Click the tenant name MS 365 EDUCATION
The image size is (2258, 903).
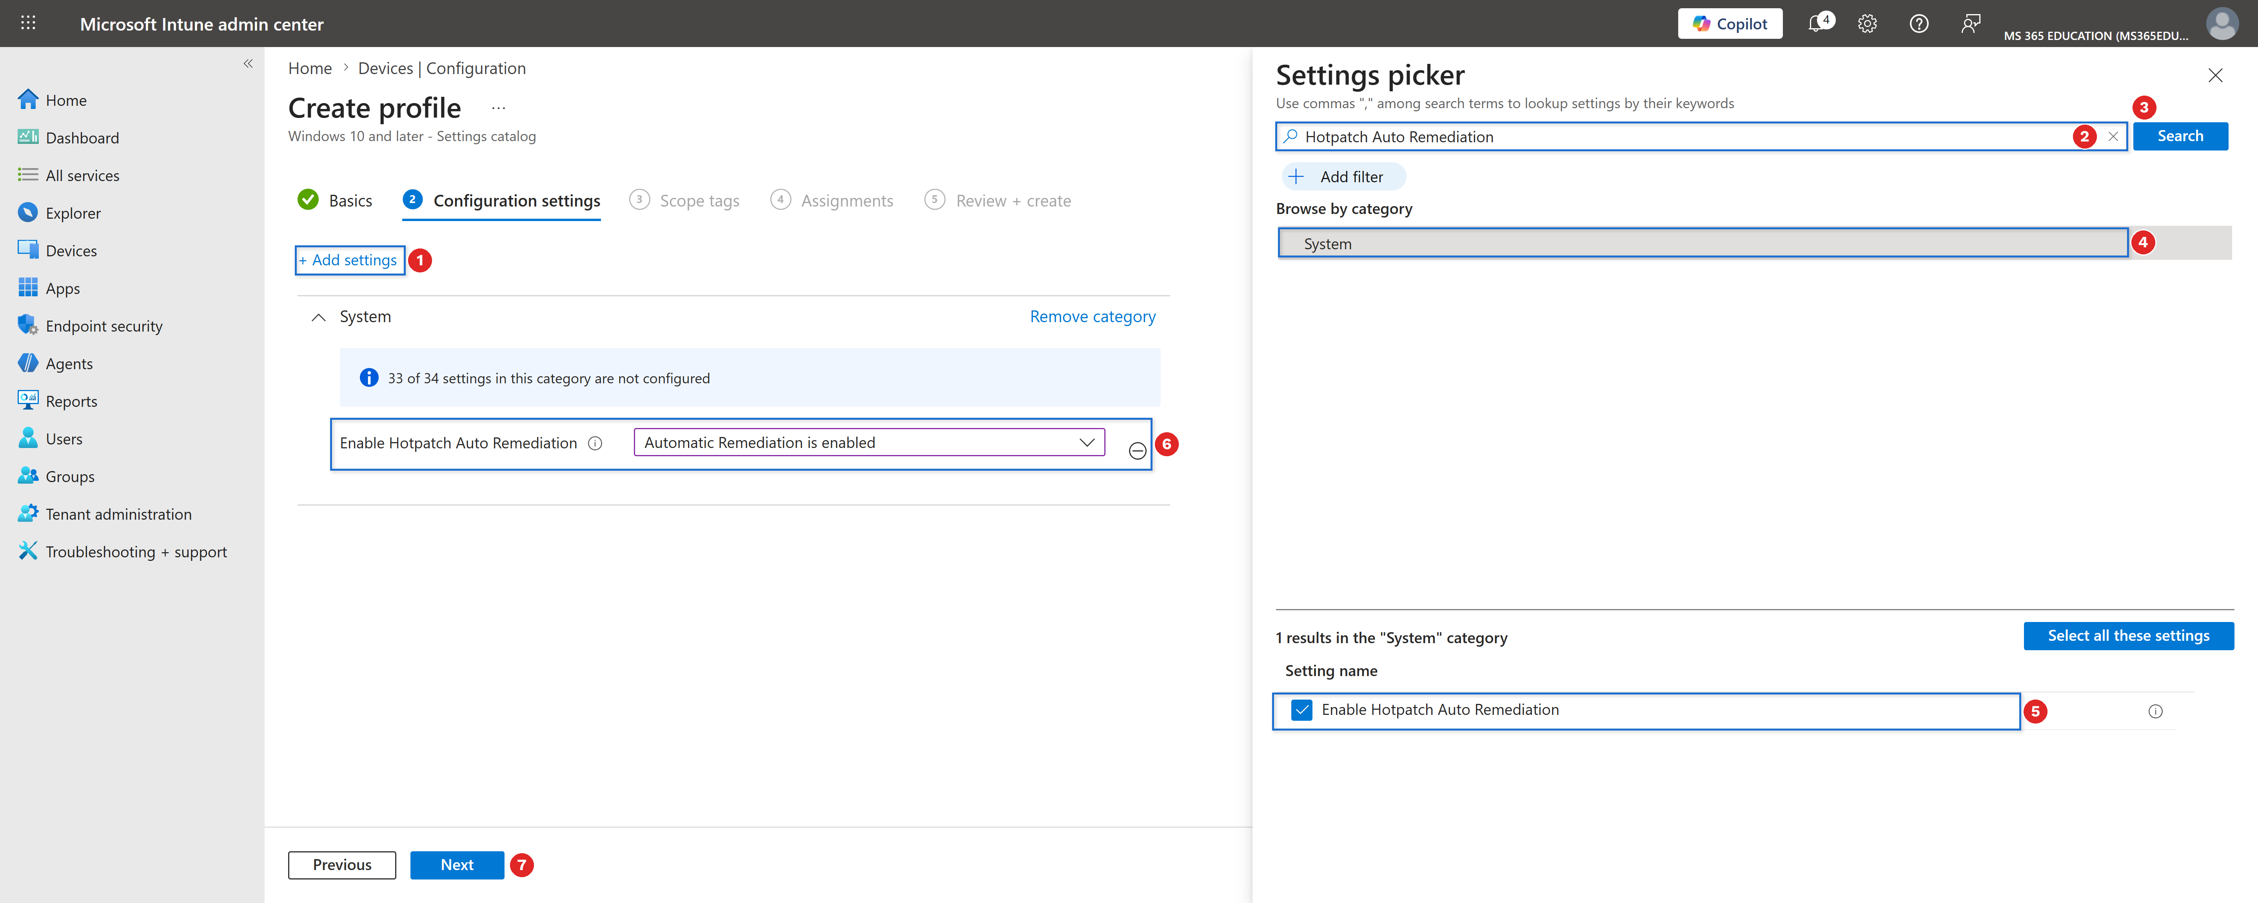[2096, 36]
